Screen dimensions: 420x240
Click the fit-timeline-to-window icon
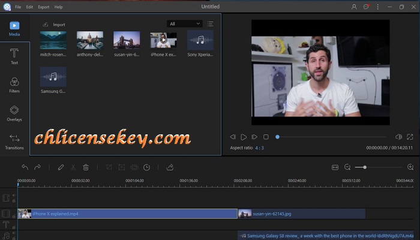tap(335, 167)
